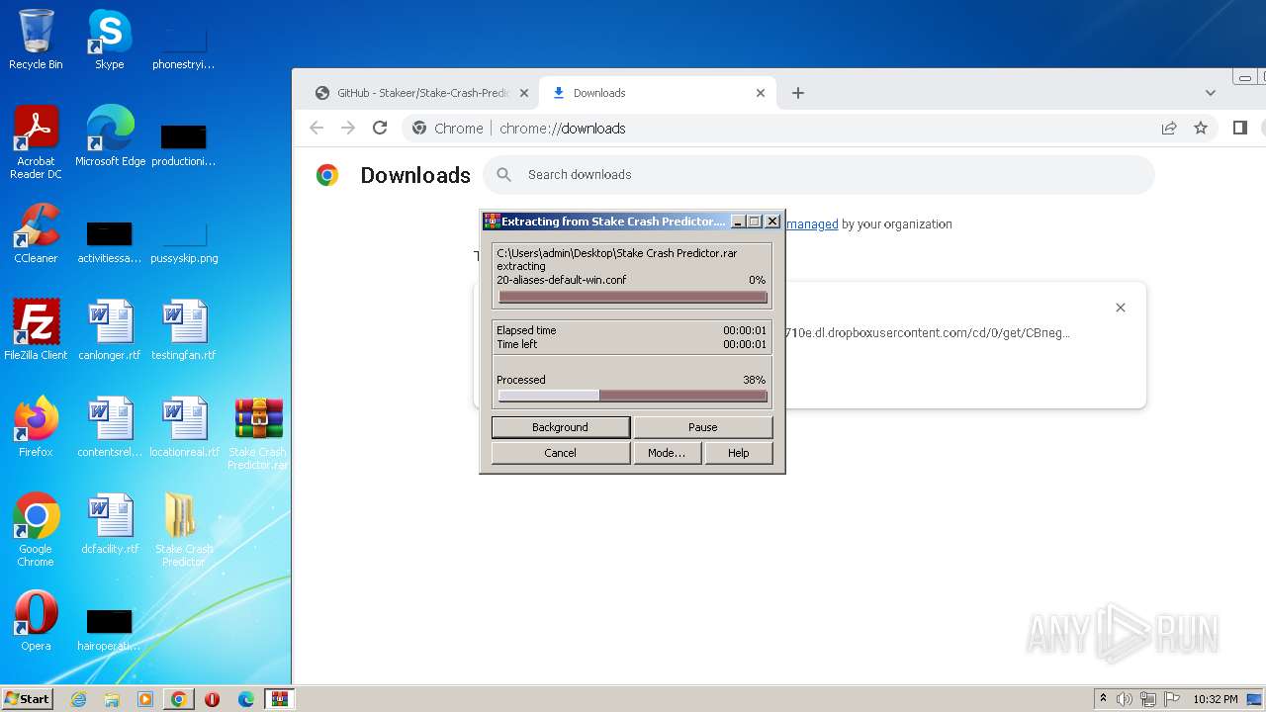Launch Acrobat Reader DC from desktop
Image resolution: width=1266 pixels, height=712 pixels.
36,142
